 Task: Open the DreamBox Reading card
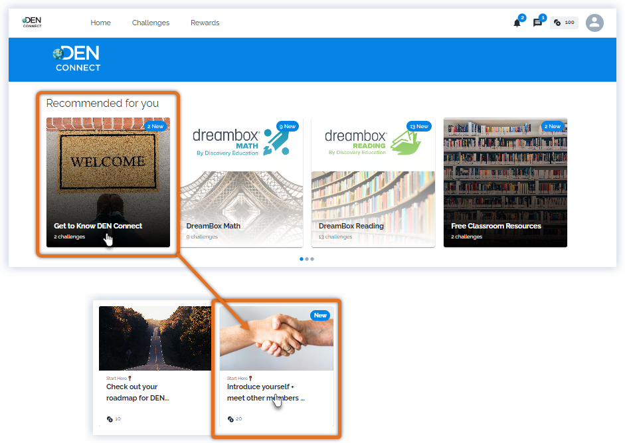click(373, 182)
